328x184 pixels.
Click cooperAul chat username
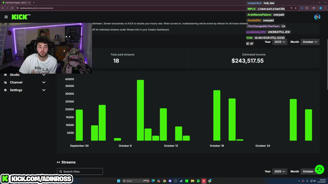click(255, 3)
